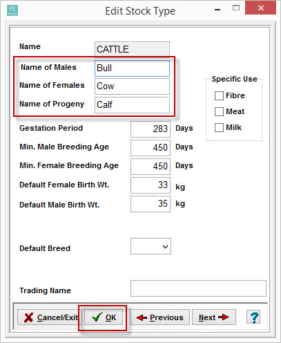
Task: Click the blue question mark help icon
Action: 253,317
